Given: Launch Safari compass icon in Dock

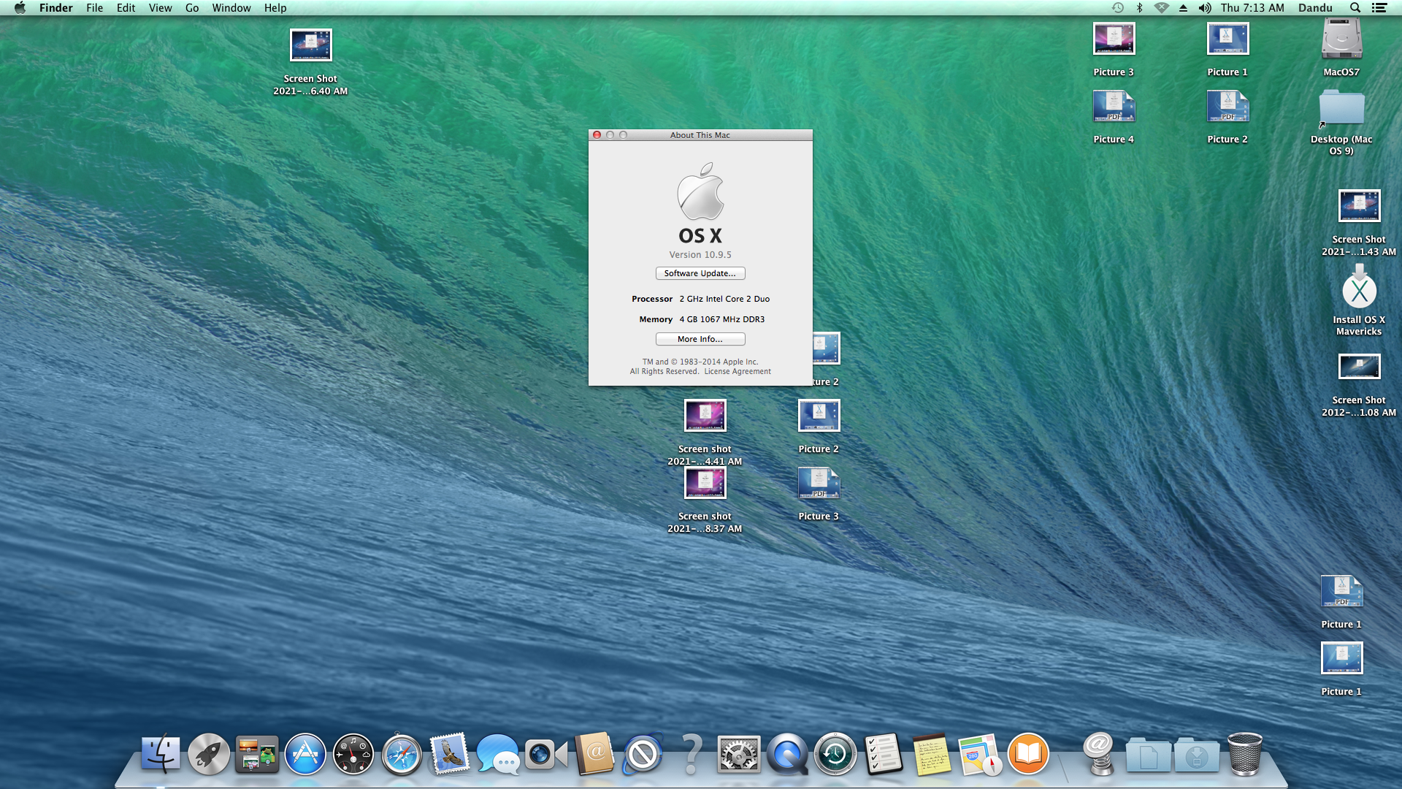Looking at the screenshot, I should tap(402, 754).
